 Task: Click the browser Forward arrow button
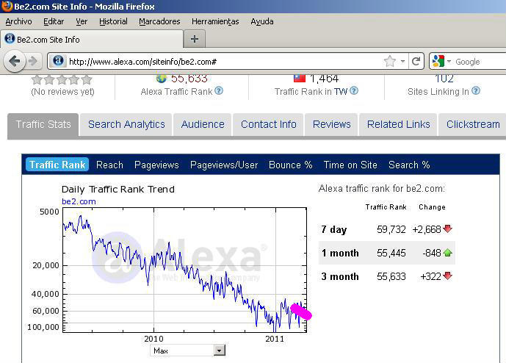click(33, 61)
